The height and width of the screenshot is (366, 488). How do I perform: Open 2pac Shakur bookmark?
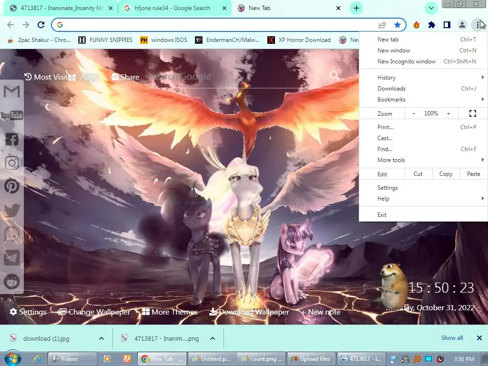tap(40, 40)
